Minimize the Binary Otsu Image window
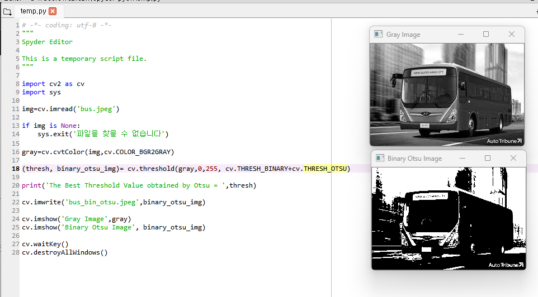The width and height of the screenshot is (538, 297). (463, 158)
